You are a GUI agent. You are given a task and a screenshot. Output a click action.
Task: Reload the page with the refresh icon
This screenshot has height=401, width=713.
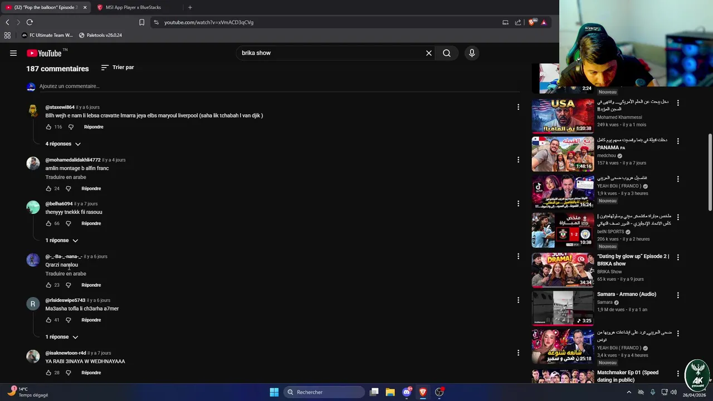point(30,22)
